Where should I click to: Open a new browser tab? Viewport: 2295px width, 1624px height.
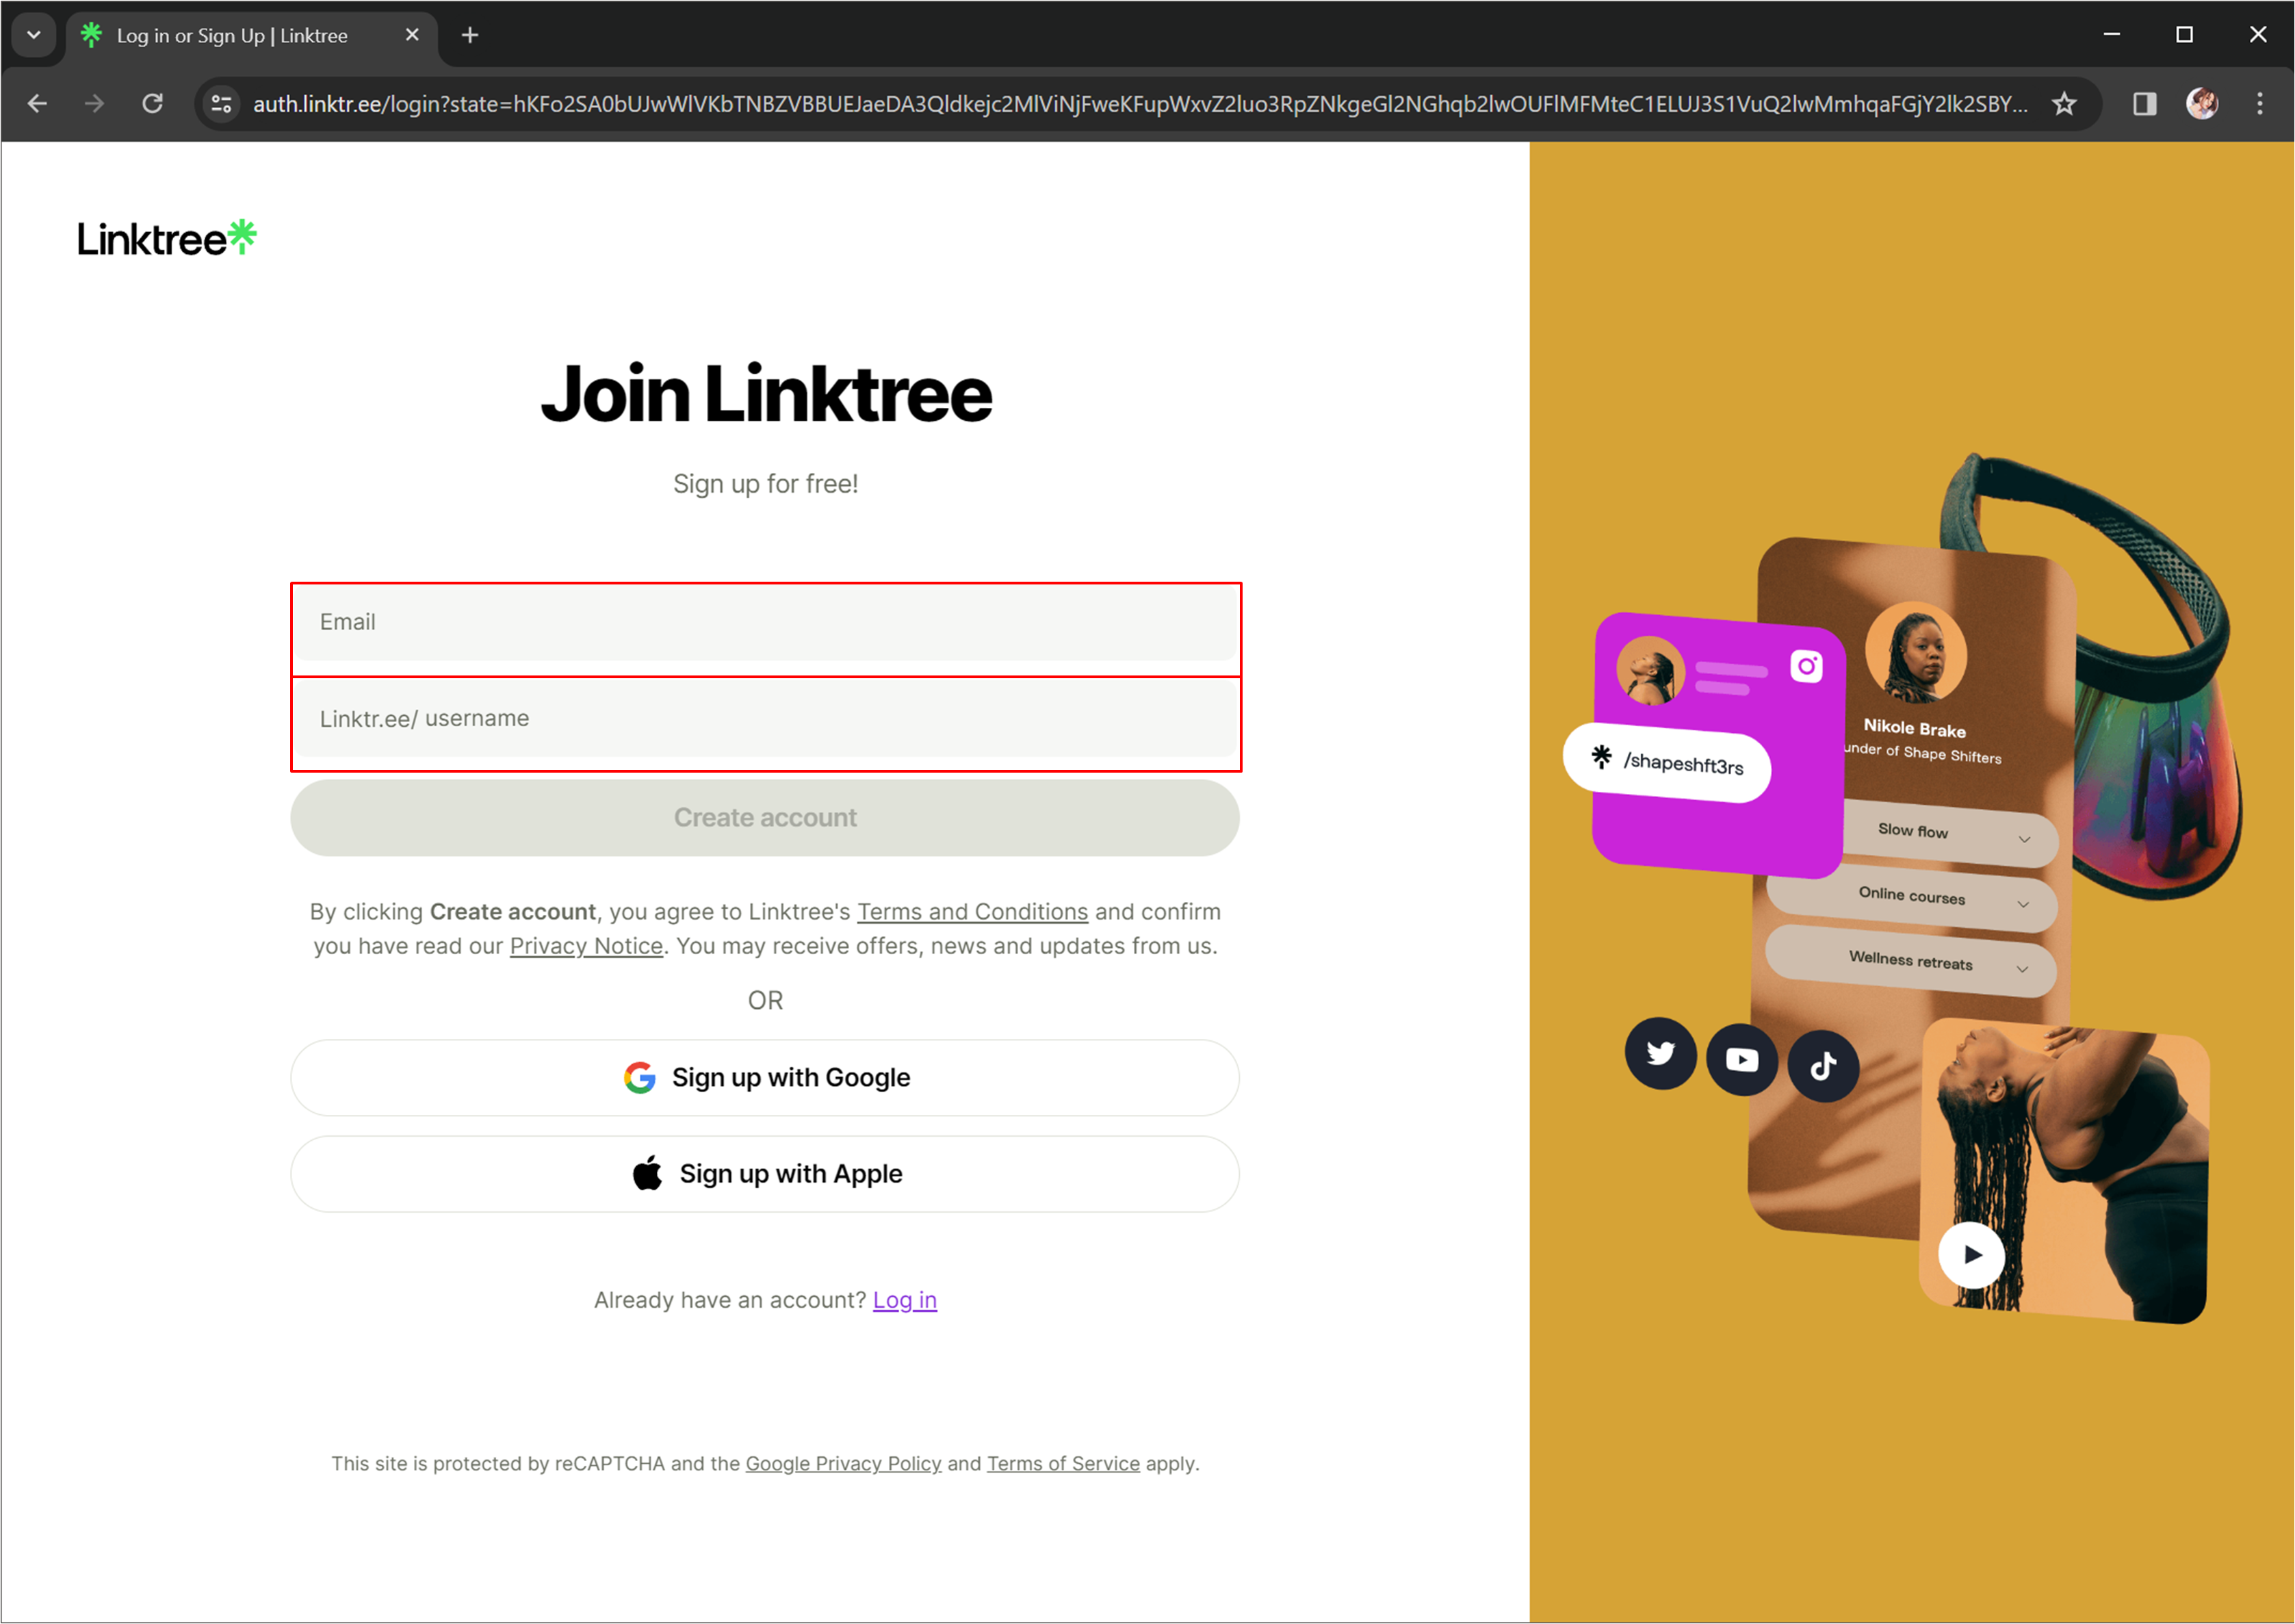pyautogui.click(x=470, y=35)
